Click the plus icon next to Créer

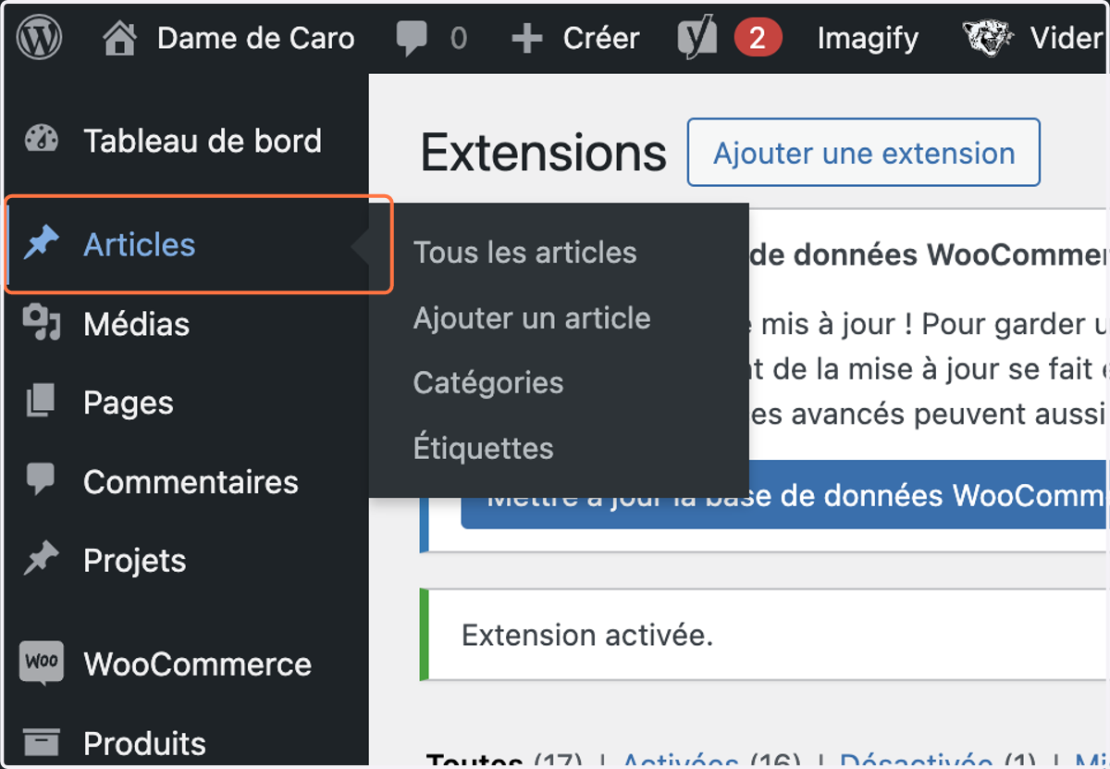(527, 39)
